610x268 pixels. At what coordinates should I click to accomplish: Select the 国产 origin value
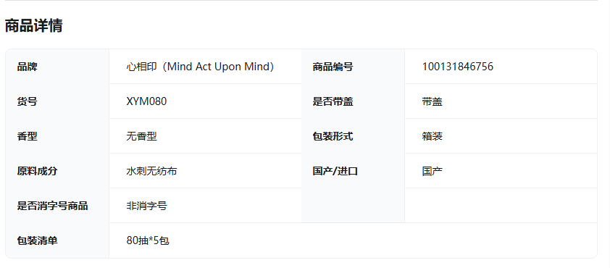pyautogui.click(x=433, y=171)
